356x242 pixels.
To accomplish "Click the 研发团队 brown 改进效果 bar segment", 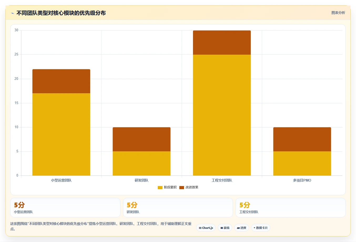I will 141,139.
